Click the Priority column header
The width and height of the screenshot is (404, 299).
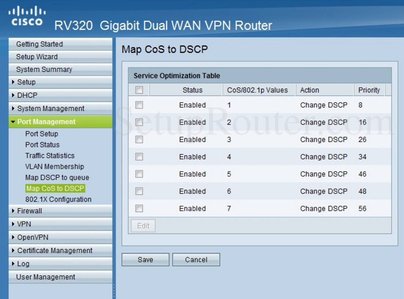tap(369, 90)
